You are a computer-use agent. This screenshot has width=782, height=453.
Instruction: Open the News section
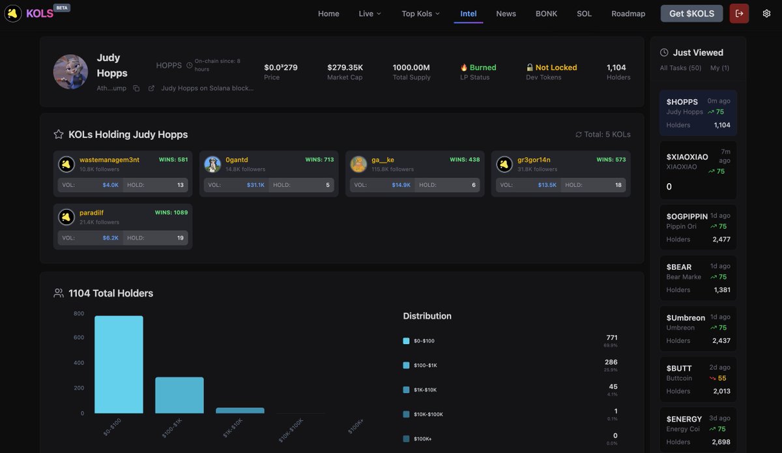[x=506, y=14]
